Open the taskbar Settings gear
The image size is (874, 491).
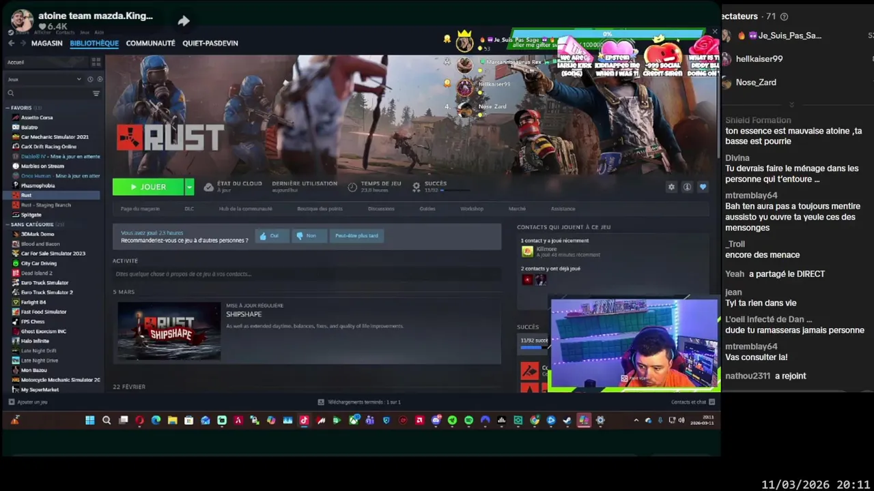point(600,421)
